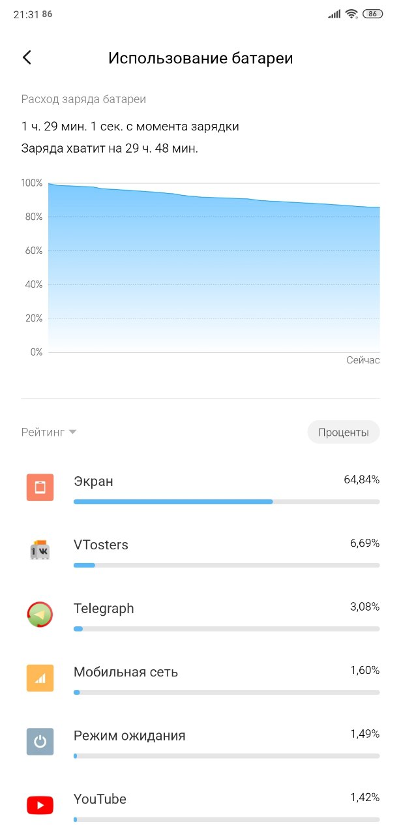Click the dropdown arrow beside Рейтинг
Image resolution: width=401 pixels, height=835 pixels.
[72, 432]
